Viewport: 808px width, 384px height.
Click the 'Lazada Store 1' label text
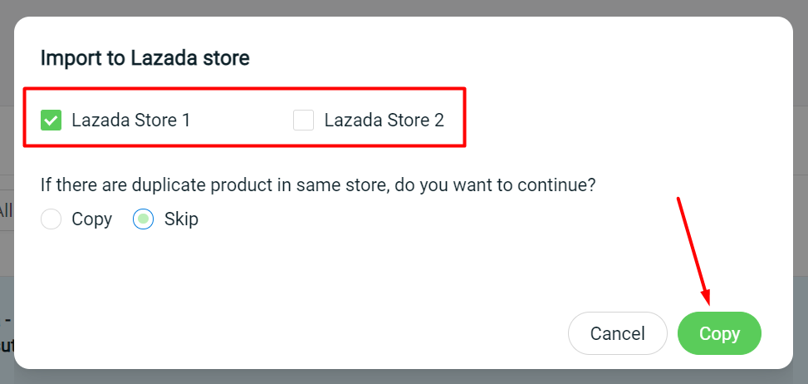[131, 120]
